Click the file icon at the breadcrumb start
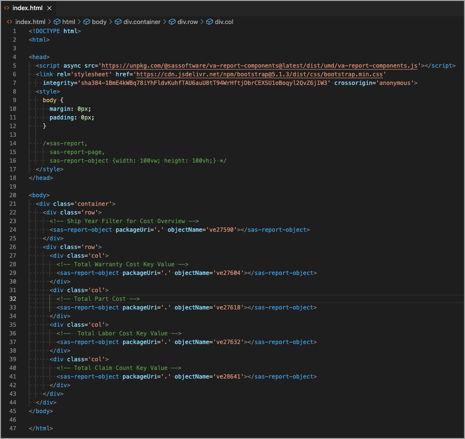The width and height of the screenshot is (465, 439). click(9, 22)
